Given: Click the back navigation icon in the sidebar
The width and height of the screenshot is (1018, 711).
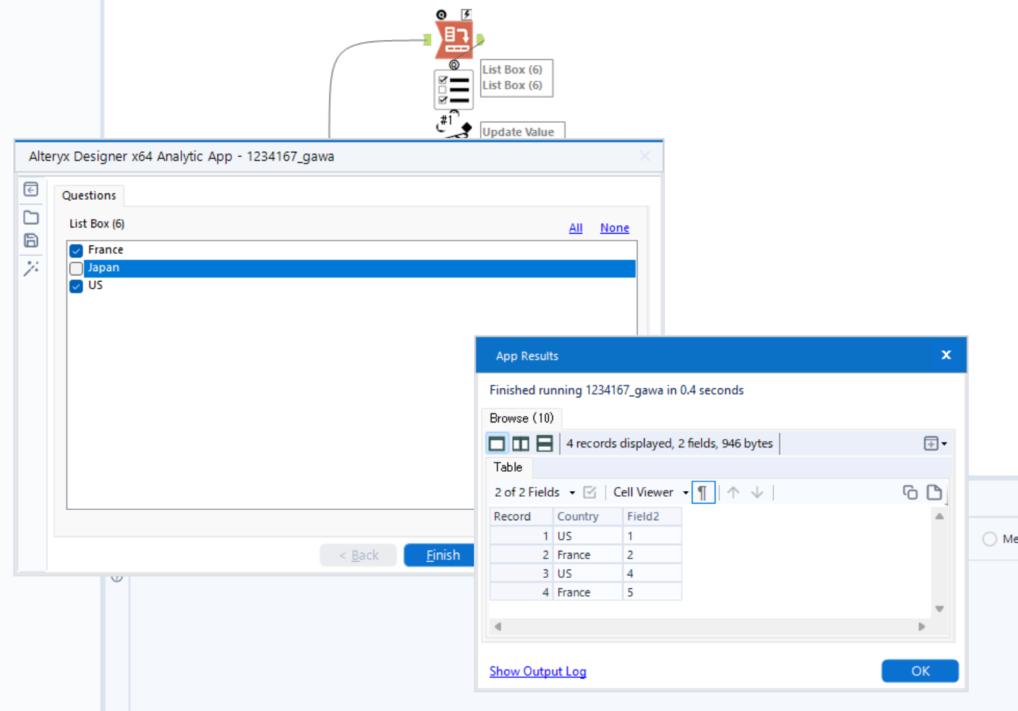Looking at the screenshot, I should (x=31, y=189).
